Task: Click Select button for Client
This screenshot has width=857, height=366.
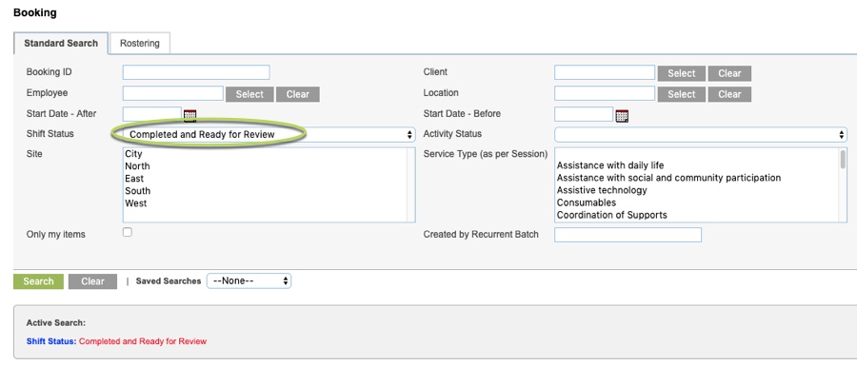Action: (682, 73)
